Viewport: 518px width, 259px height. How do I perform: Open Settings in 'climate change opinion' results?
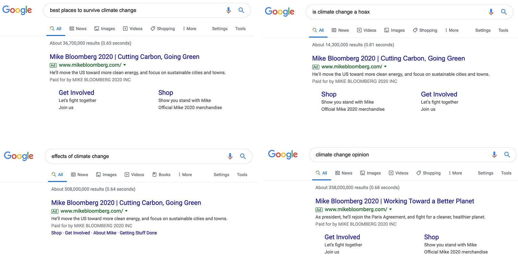[486, 173]
